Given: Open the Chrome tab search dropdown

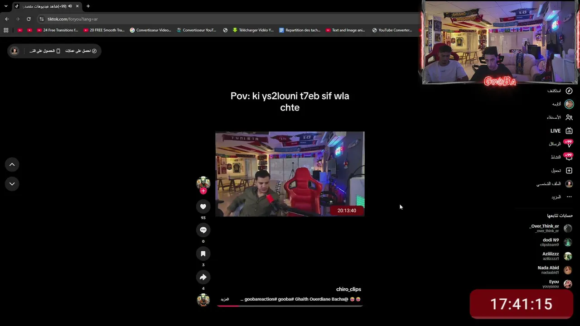Looking at the screenshot, I should 6,6.
